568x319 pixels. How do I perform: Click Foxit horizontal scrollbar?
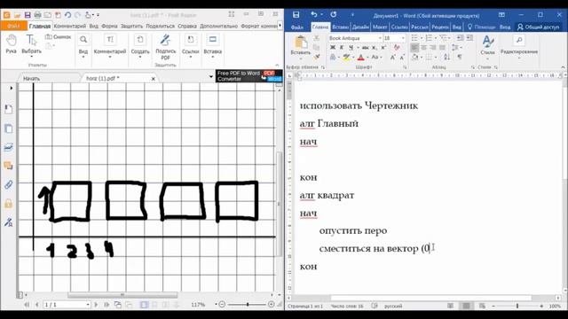tap(123, 295)
